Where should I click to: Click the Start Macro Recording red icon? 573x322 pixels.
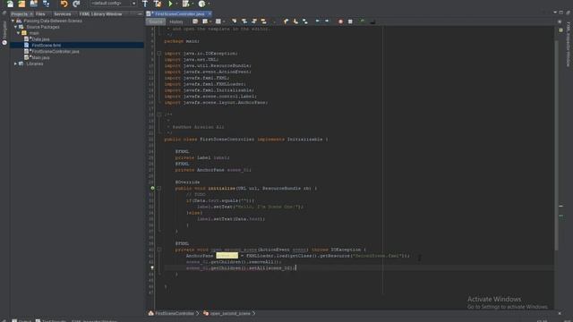[x=340, y=21]
